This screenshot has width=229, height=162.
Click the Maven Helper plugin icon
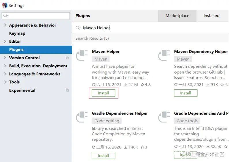82,55
